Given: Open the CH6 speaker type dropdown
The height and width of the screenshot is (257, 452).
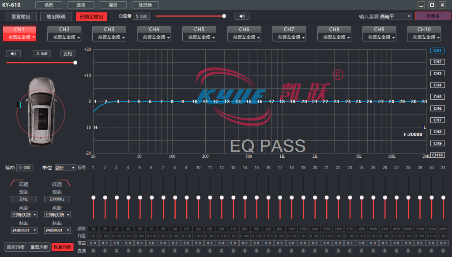Looking at the screenshot, I should pos(244,37).
